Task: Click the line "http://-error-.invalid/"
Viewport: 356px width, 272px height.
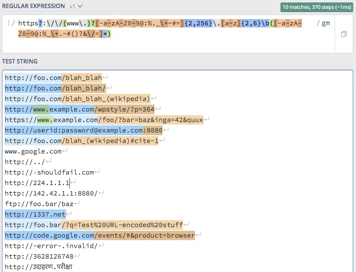Action: tap(51, 246)
